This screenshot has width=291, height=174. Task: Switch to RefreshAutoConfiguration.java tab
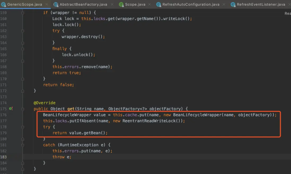pos(191,4)
